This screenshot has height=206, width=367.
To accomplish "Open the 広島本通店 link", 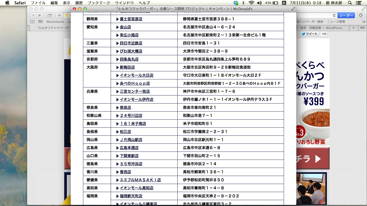I will pyautogui.click(x=129, y=148).
